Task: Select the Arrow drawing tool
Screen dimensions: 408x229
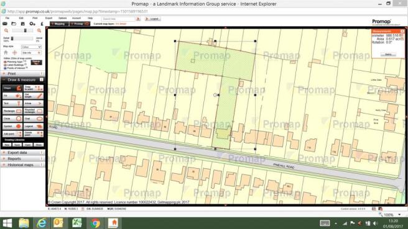Action: (x=34, y=104)
